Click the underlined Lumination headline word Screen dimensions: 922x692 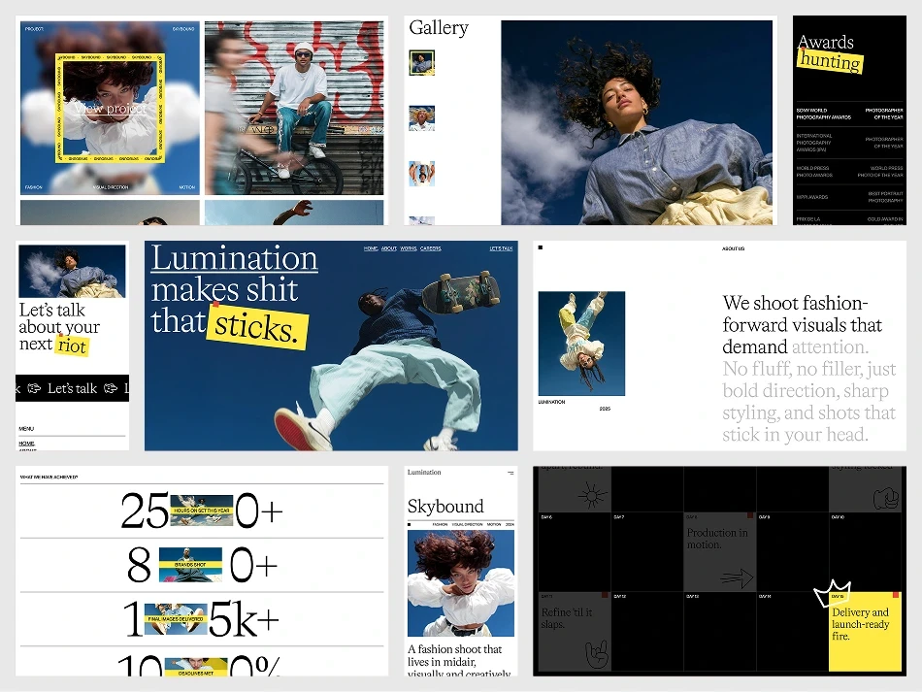pyautogui.click(x=234, y=258)
